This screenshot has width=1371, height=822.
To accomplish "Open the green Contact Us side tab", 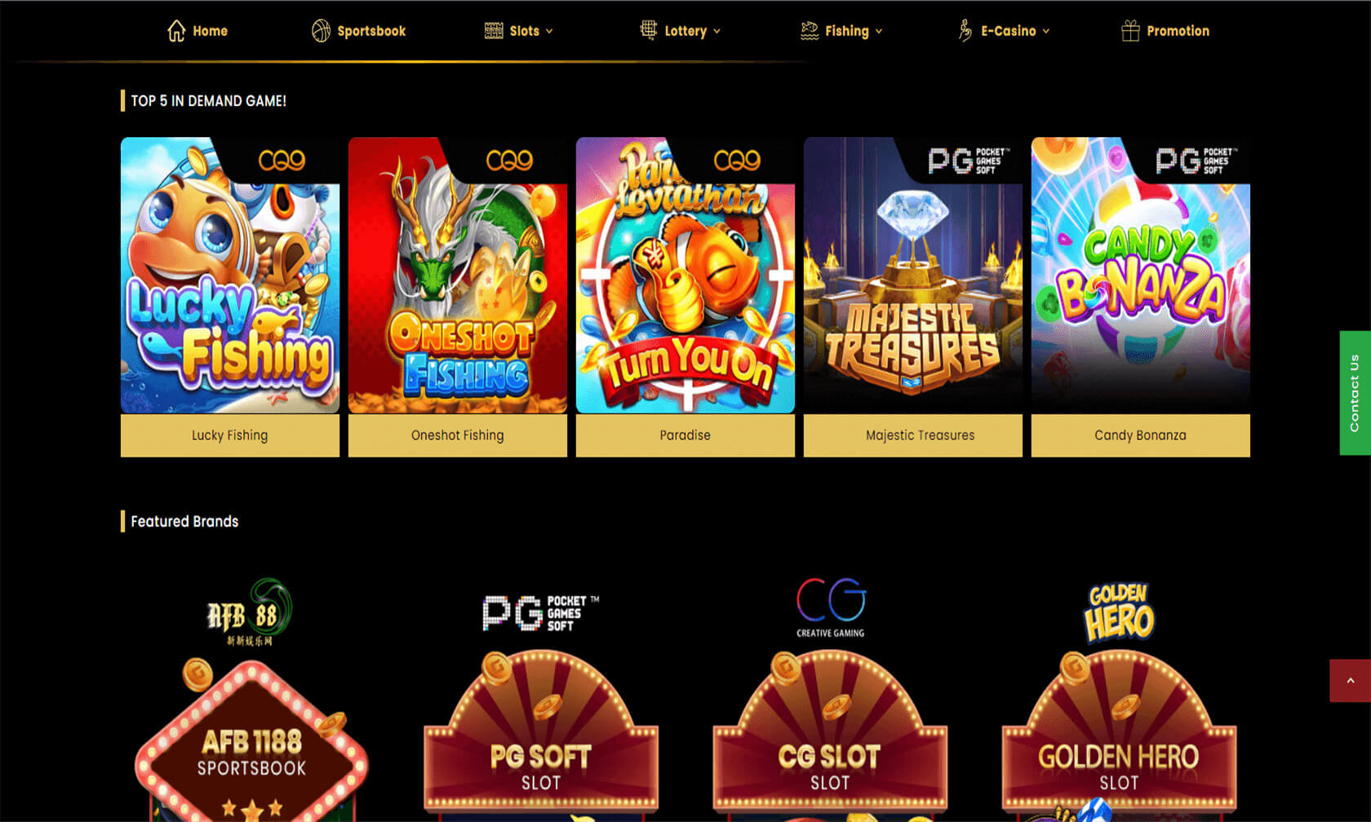I will tap(1355, 393).
